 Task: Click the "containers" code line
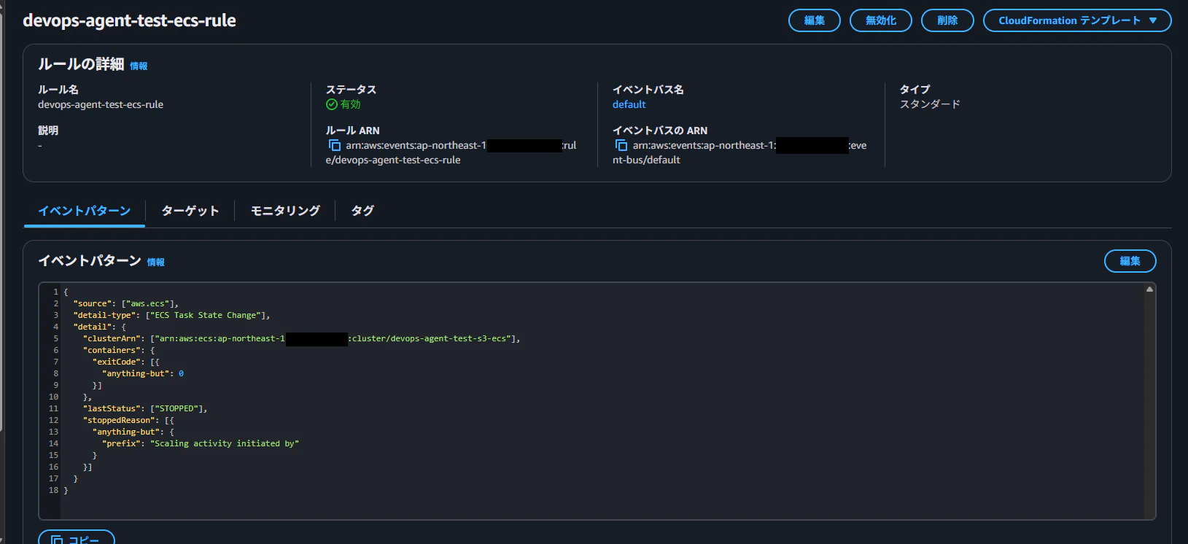pos(119,350)
